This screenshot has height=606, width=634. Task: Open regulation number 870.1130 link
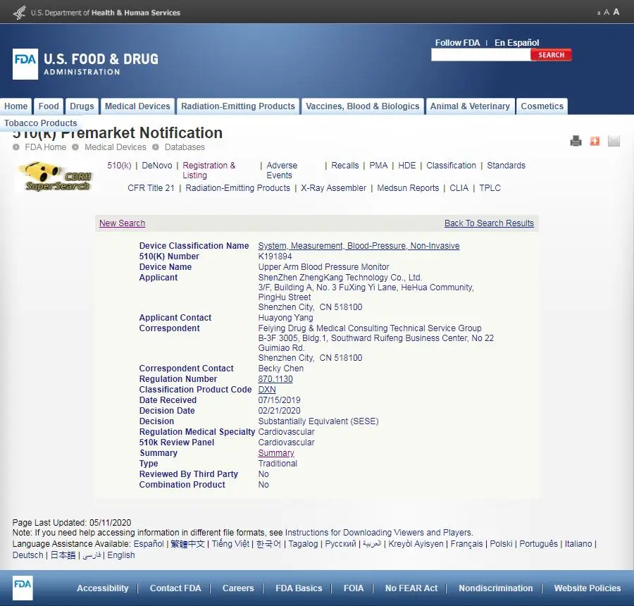pyautogui.click(x=275, y=379)
